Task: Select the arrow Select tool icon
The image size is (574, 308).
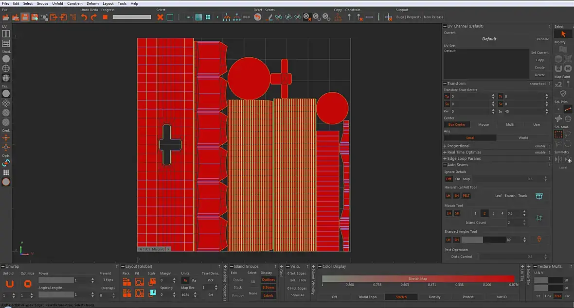Action: point(563,34)
